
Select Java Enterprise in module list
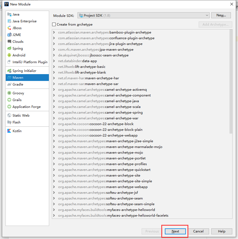pyautogui.click(x=24, y=21)
